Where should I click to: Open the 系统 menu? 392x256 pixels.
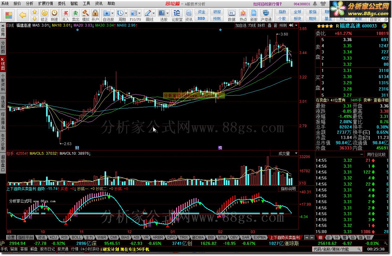(5, 4)
